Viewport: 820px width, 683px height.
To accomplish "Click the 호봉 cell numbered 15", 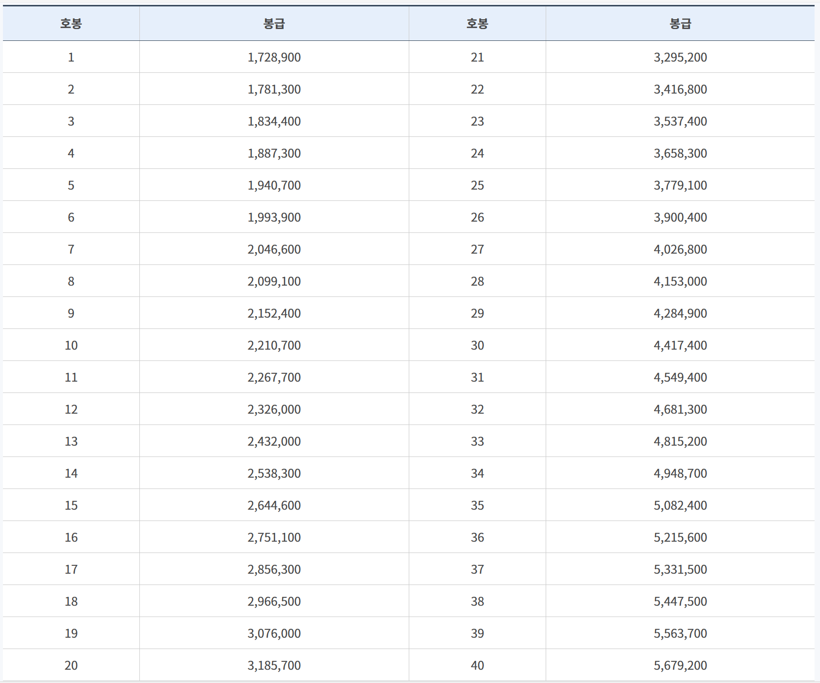I will click(71, 505).
